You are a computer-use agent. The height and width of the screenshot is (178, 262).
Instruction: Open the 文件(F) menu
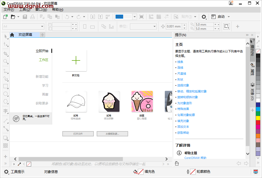click(9, 10)
